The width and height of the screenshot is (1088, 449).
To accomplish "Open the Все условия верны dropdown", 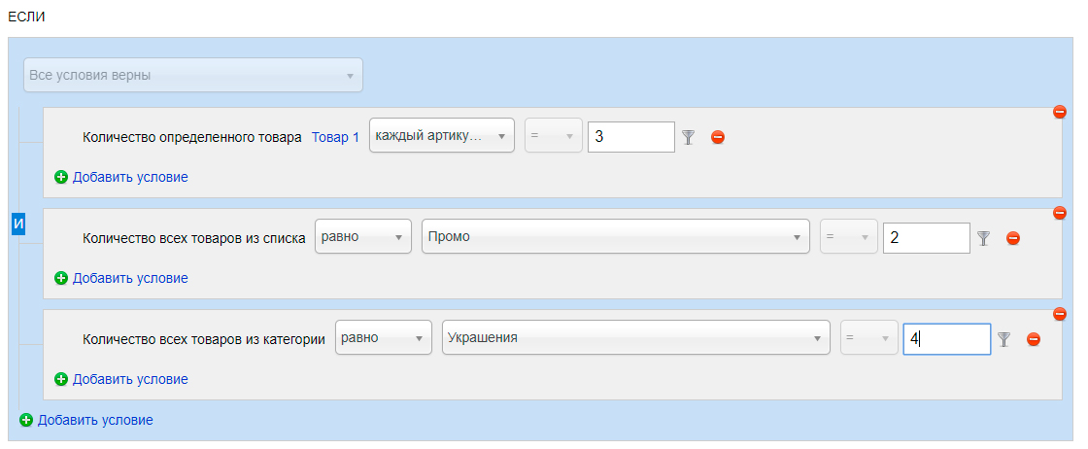I will (x=193, y=75).
